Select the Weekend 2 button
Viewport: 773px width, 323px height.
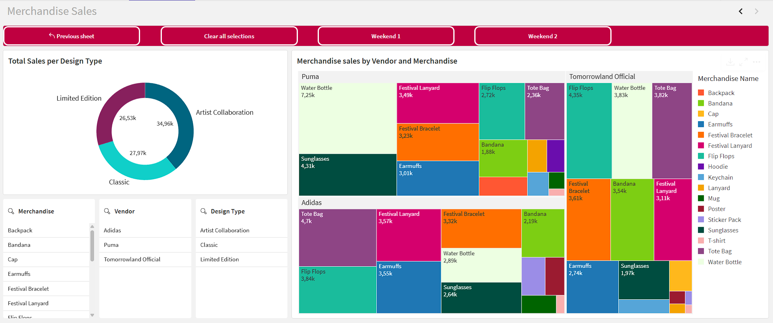click(543, 36)
